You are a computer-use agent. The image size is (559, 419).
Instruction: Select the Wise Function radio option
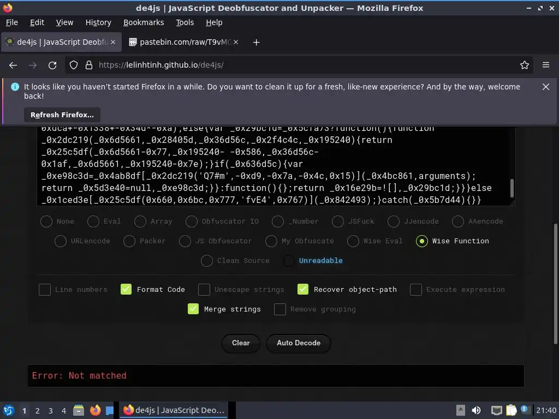(422, 241)
